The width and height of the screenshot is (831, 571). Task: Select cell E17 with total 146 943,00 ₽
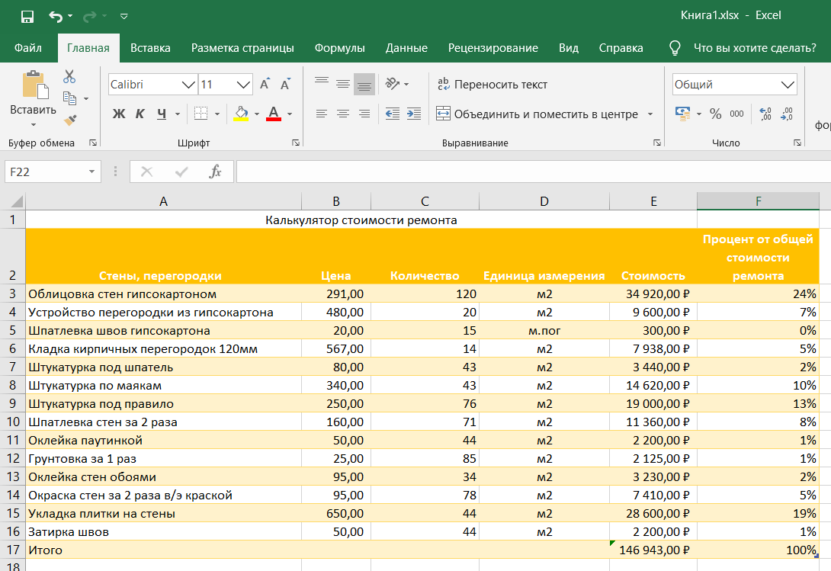[x=653, y=550]
